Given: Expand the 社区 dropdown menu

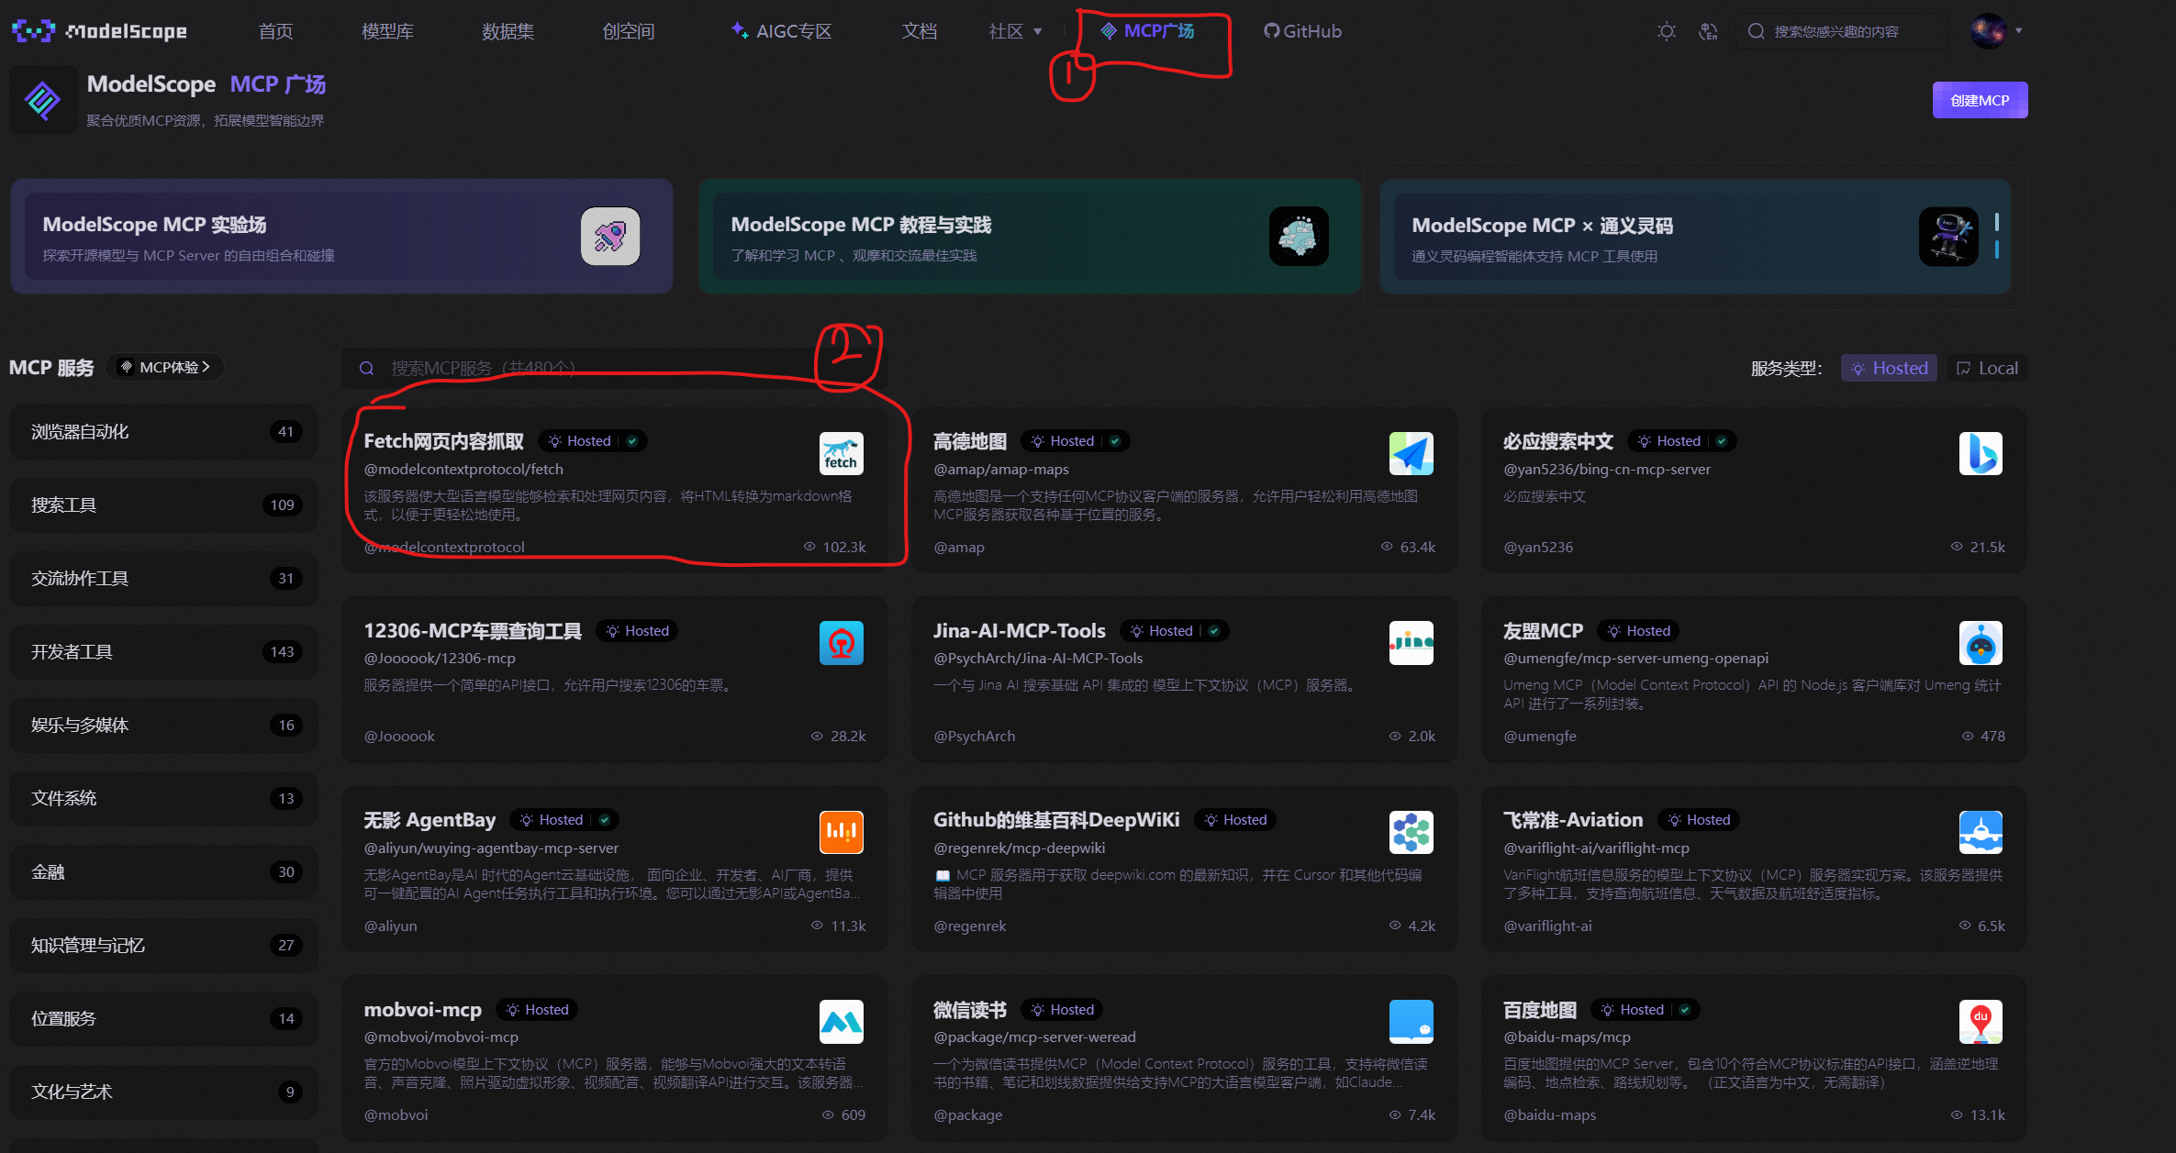Looking at the screenshot, I should [1015, 31].
